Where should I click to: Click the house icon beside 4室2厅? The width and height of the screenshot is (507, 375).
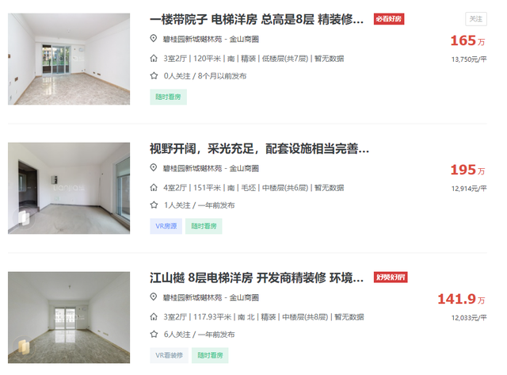pyautogui.click(x=154, y=187)
